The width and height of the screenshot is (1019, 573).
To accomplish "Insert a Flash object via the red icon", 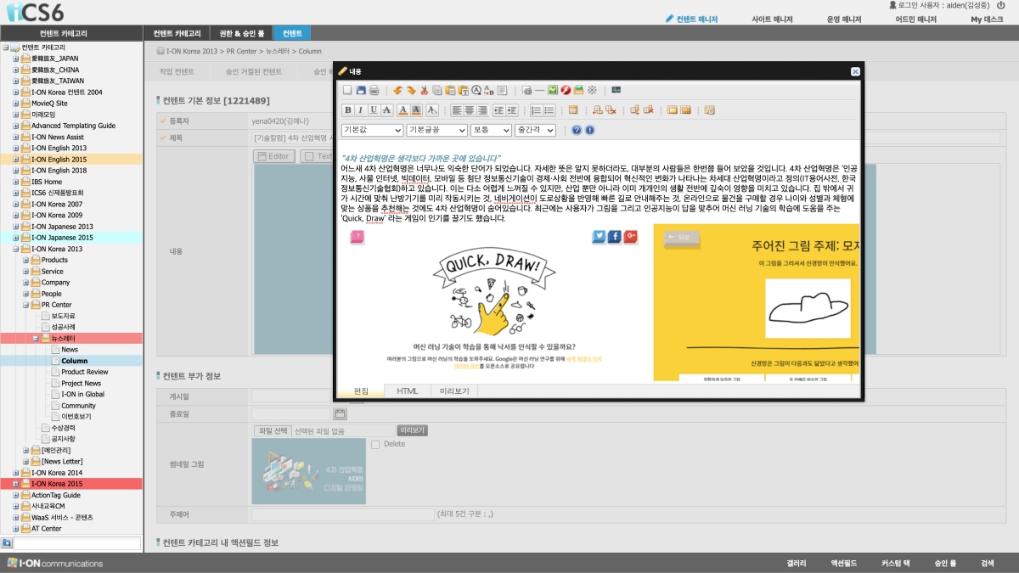I will [566, 90].
